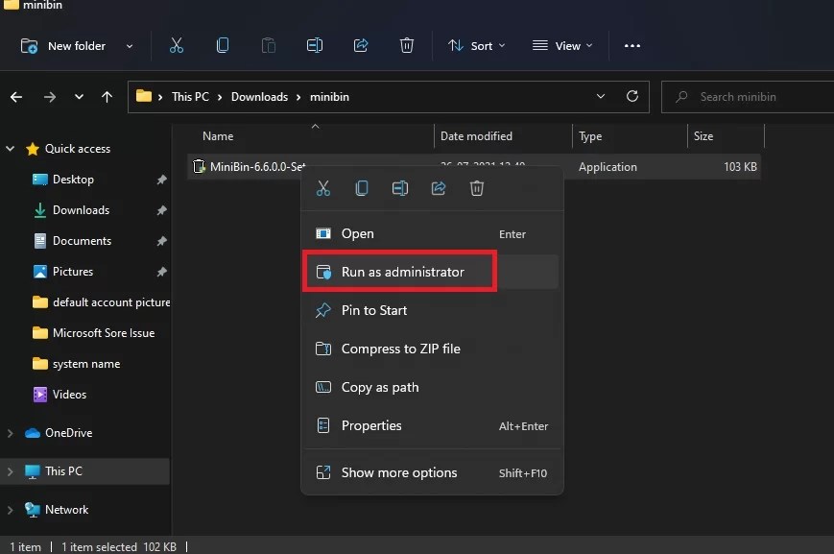This screenshot has width=834, height=554.
Task: Cut the selected file using the toolbar scissors icon
Action: click(x=177, y=45)
